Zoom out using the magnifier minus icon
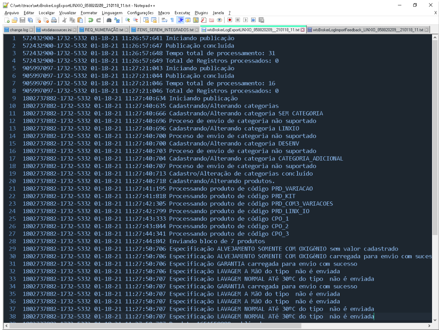The image size is (439, 330). click(x=135, y=20)
